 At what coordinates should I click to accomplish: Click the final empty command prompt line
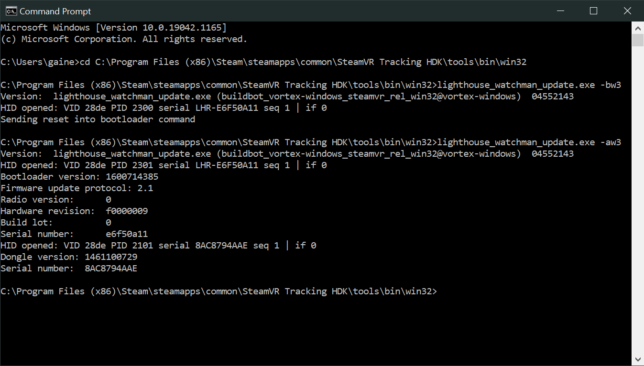(219, 291)
